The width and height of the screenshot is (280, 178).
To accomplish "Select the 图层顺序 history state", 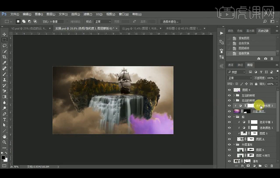I will pos(244,48).
